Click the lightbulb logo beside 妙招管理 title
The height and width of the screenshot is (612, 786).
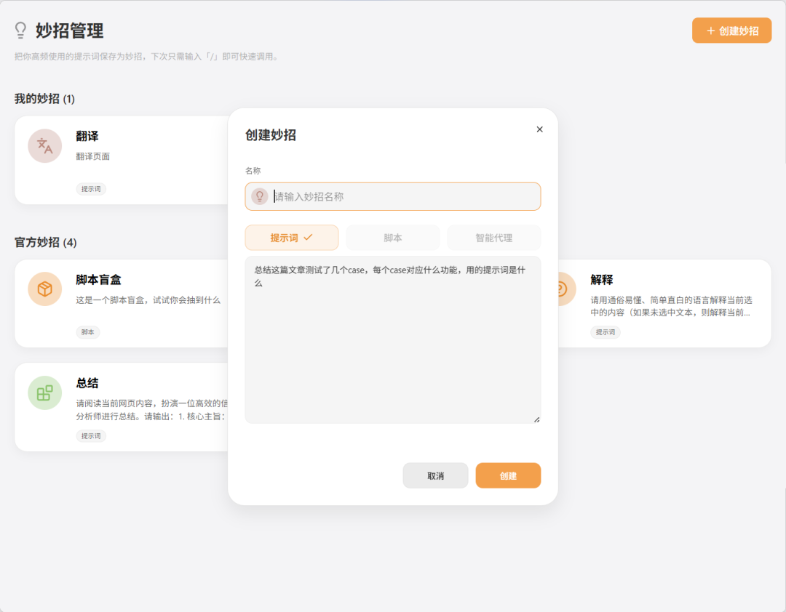(x=21, y=31)
